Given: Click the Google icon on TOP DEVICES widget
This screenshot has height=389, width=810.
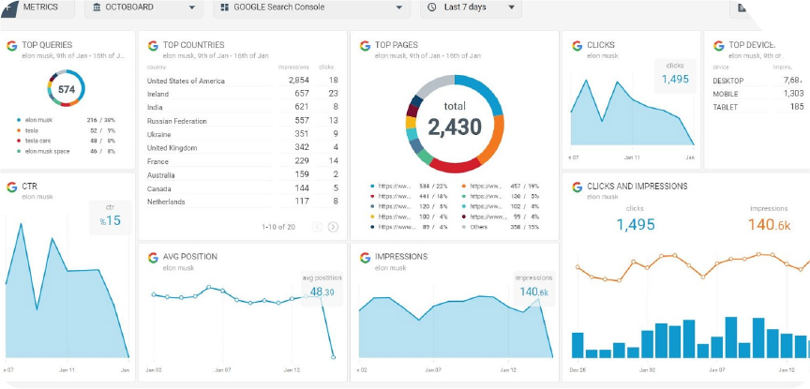Looking at the screenshot, I should [718, 45].
